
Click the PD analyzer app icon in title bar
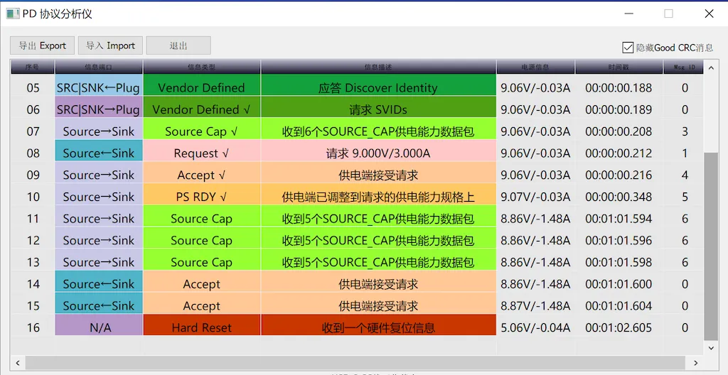pos(12,13)
